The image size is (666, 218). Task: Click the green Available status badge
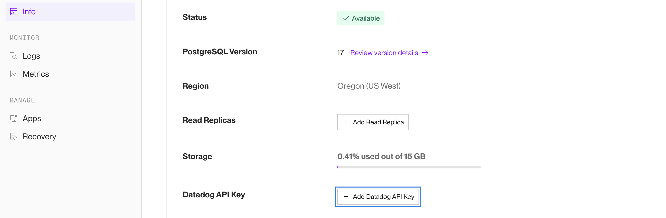[360, 18]
